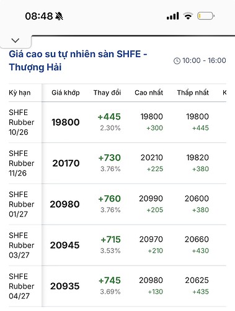235x311 pixels.
Task: Open the SHFE Rubber 10/26 row
Action: click(117, 123)
